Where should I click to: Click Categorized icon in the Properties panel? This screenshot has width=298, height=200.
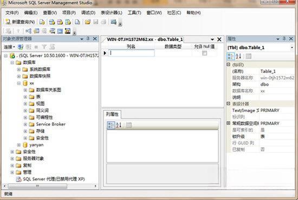(231, 56)
